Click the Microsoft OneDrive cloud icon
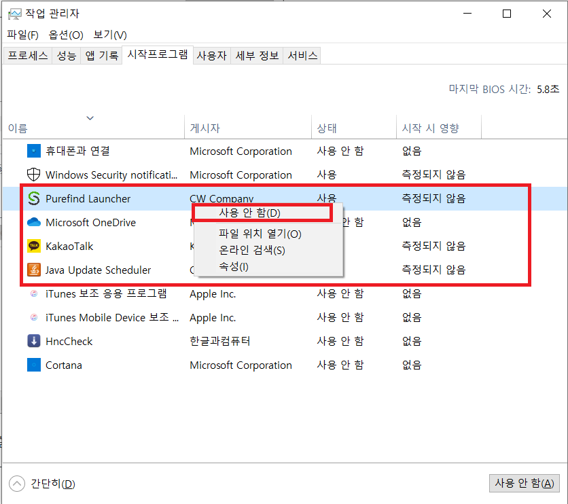Screen dimensions: 568x504 pyautogui.click(x=33, y=222)
